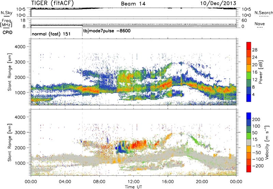Click the 18 tick on the frequency axis
Viewport: 273px width, 189px height.
23,20
